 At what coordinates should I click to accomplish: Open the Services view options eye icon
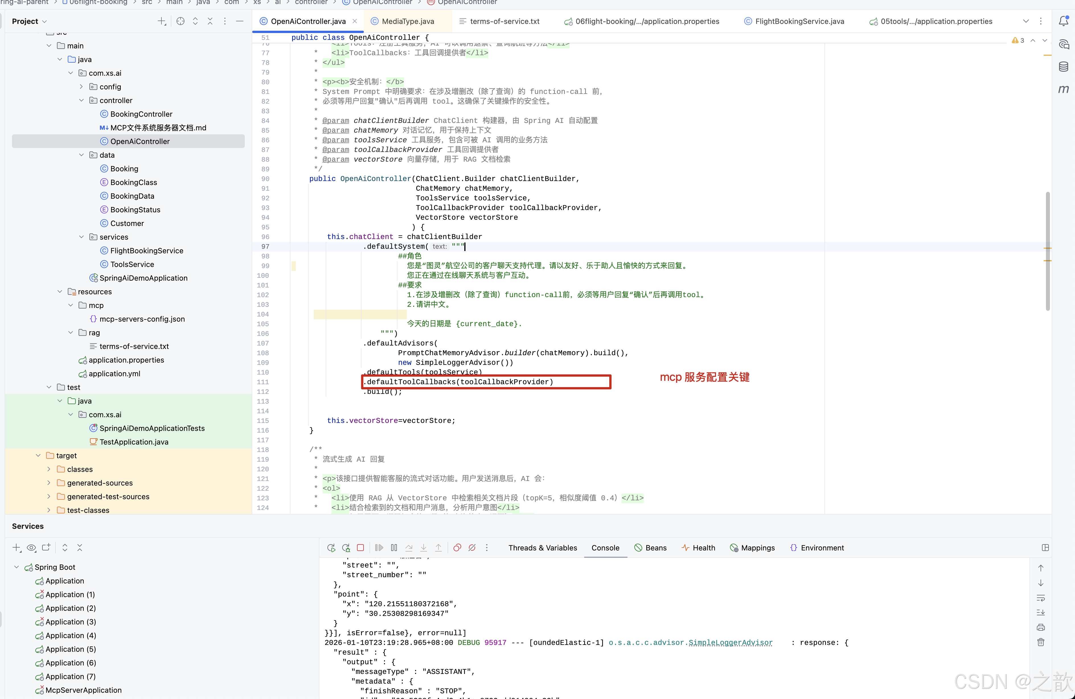click(31, 548)
